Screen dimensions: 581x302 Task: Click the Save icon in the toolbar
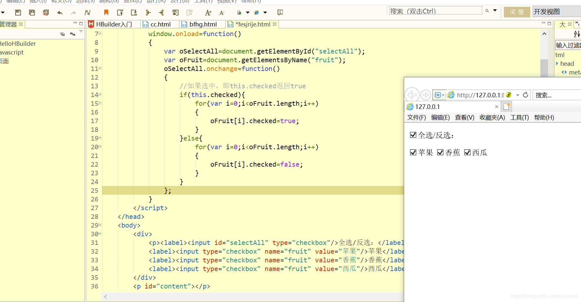(x=18, y=13)
